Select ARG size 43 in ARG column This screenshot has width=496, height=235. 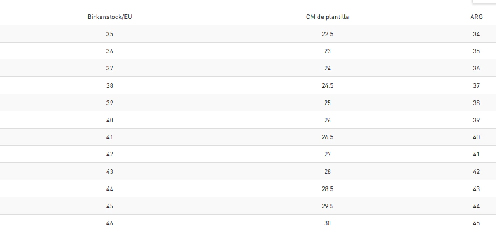coord(476,189)
